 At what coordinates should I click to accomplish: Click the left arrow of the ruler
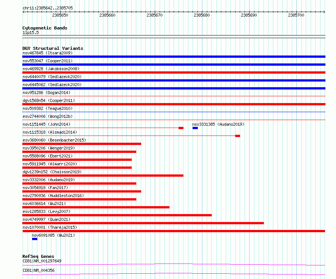(23, 12)
